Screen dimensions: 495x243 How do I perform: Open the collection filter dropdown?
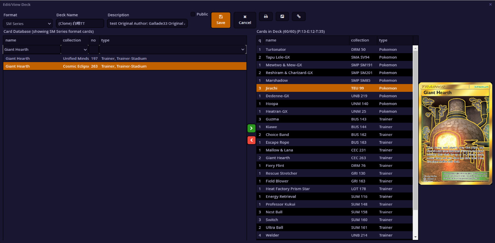point(75,50)
